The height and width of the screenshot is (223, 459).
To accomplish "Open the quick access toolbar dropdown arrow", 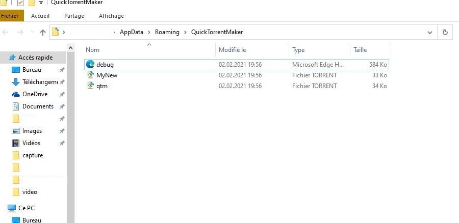I will (41, 3).
